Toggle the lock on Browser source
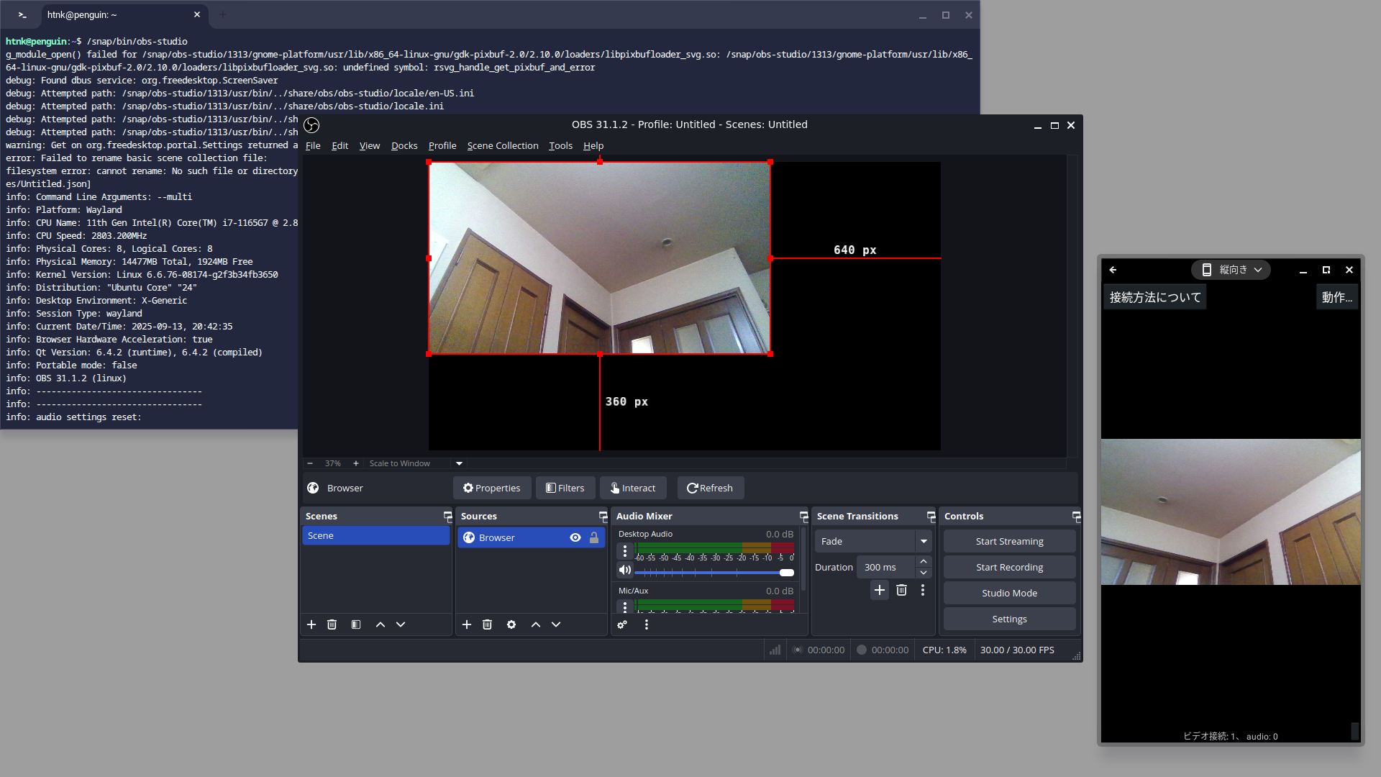Image resolution: width=1381 pixels, height=777 pixels. pyautogui.click(x=594, y=537)
